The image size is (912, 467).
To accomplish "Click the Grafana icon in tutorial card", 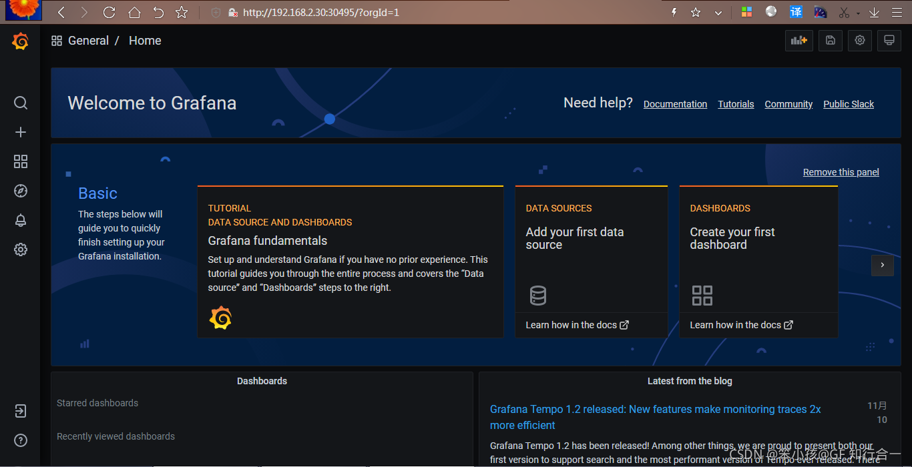I will [220, 318].
